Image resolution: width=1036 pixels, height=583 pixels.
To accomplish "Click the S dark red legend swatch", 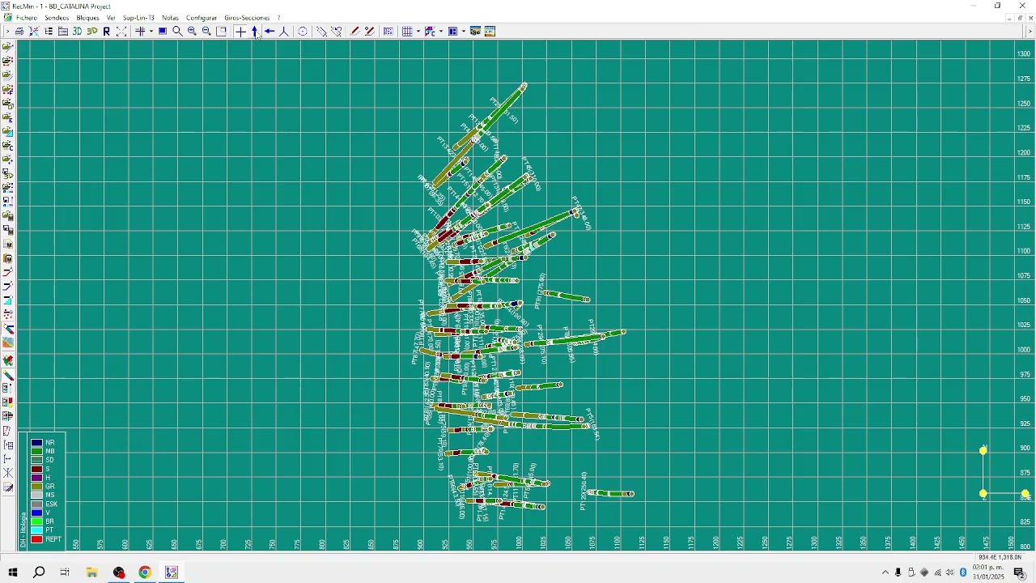I will point(36,470).
